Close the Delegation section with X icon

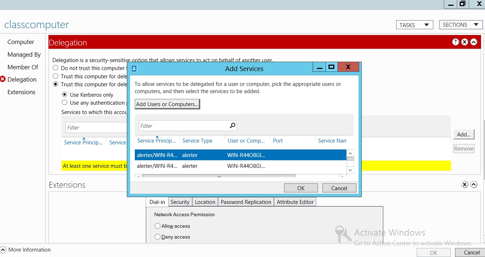(x=464, y=42)
